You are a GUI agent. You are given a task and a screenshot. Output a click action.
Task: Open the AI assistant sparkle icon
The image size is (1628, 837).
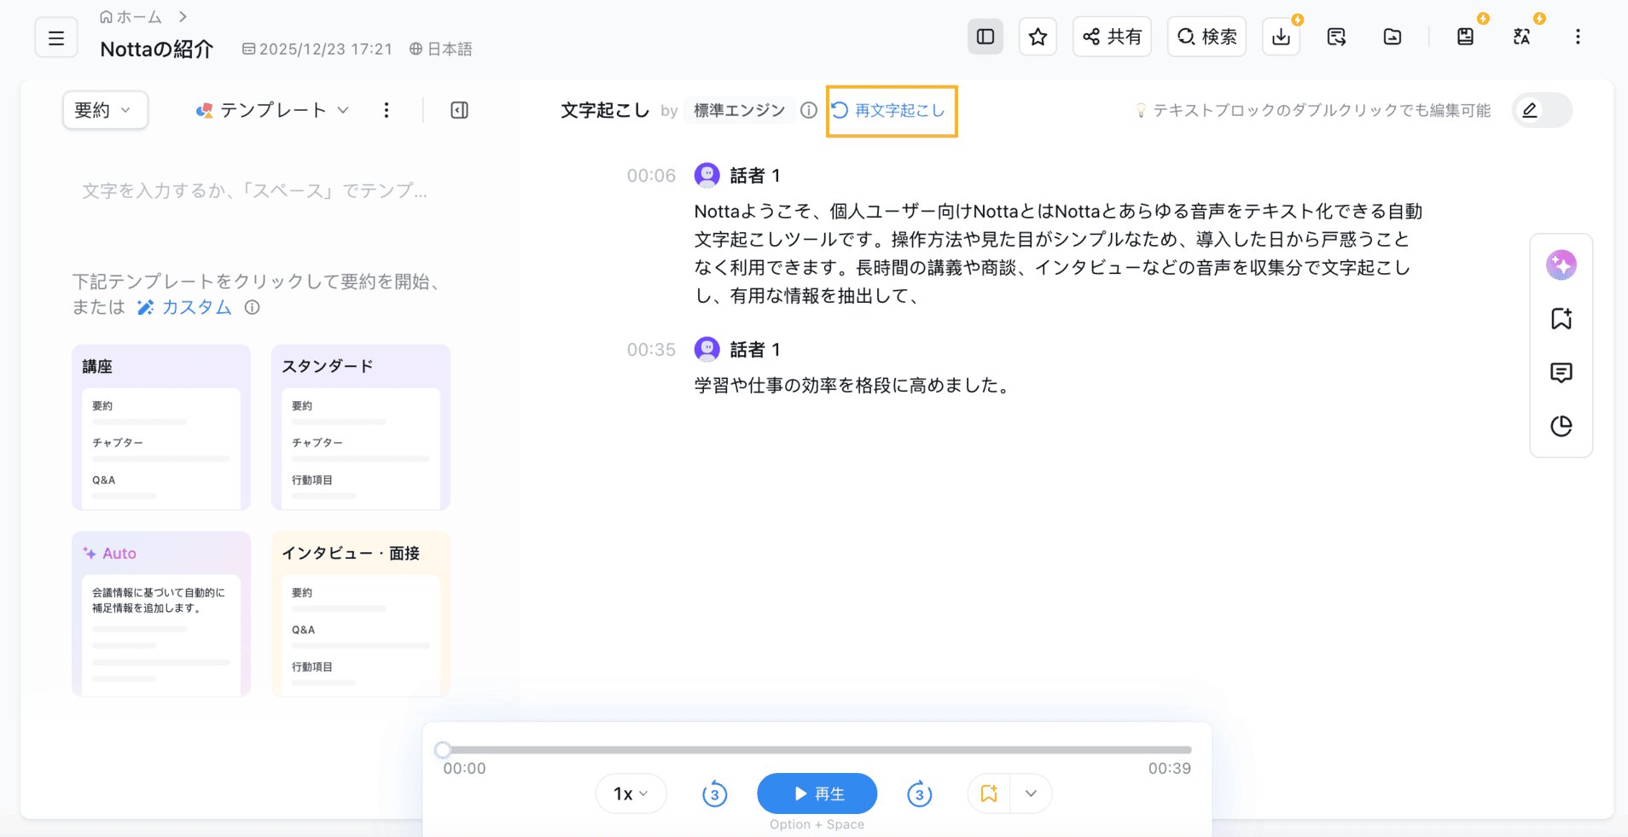tap(1561, 265)
